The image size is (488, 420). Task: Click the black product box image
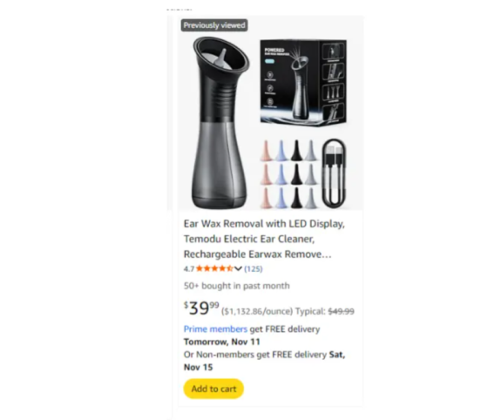click(303, 83)
